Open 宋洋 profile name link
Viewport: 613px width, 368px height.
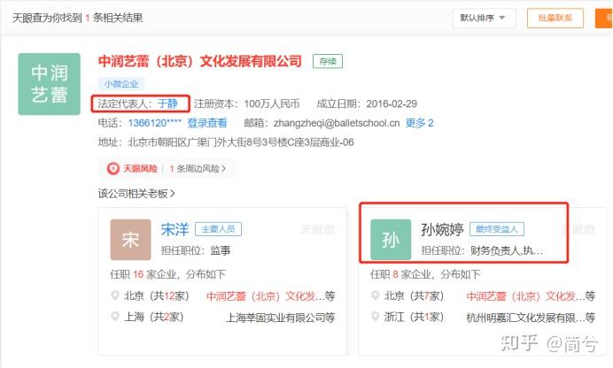[175, 229]
